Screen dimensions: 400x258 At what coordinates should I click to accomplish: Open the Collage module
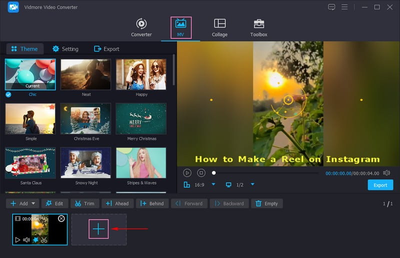[219, 27]
